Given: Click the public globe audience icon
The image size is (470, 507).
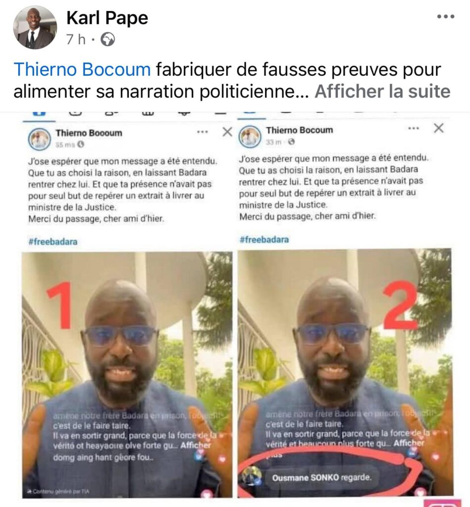Looking at the screenshot, I should tap(107, 40).
